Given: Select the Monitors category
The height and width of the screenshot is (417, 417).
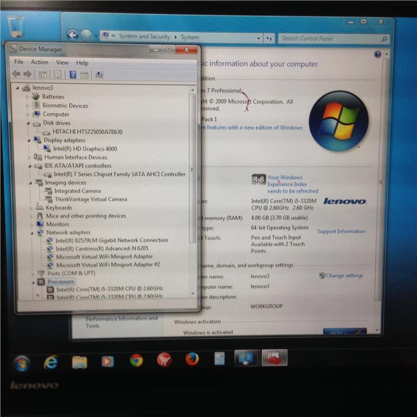Looking at the screenshot, I should tap(58, 224).
